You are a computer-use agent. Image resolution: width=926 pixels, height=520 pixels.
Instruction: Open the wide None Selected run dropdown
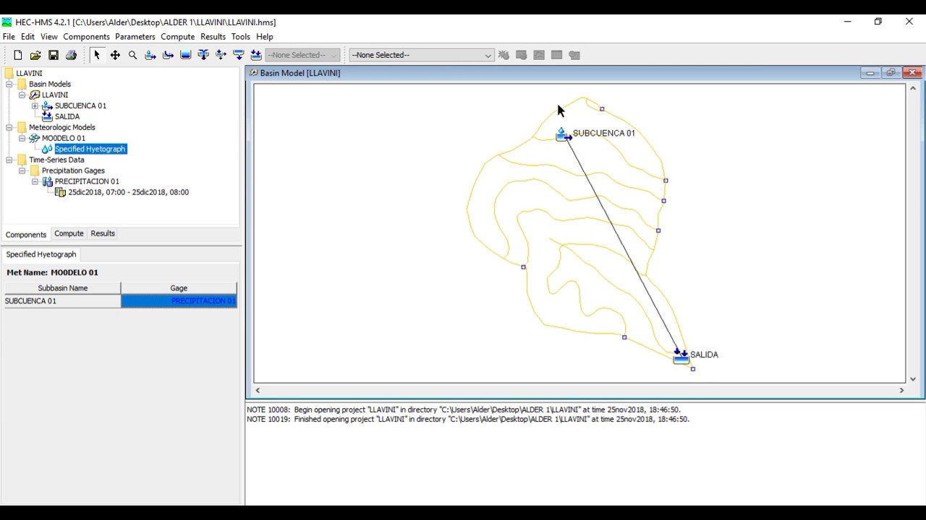[421, 55]
